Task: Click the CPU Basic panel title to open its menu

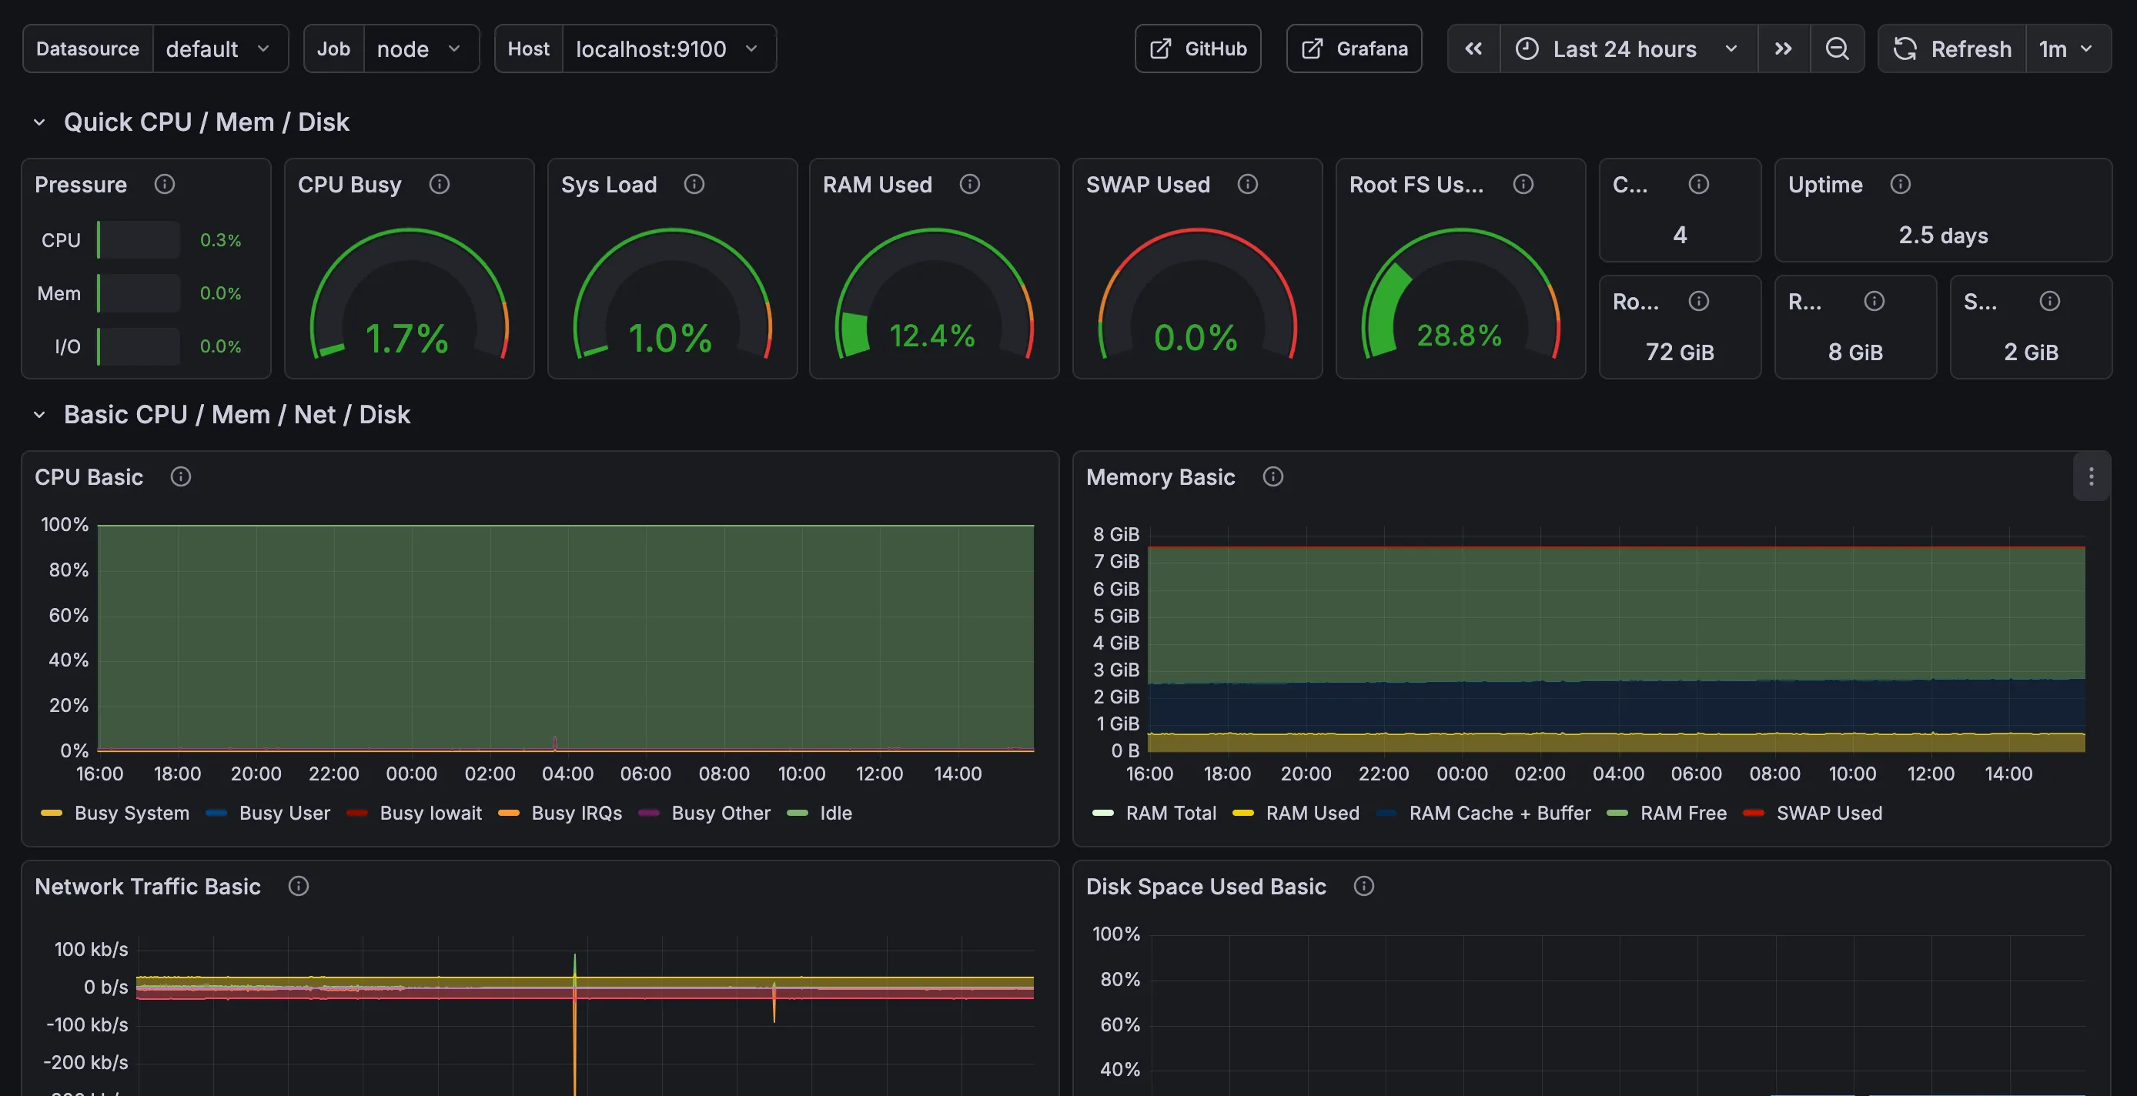Action: pyautogui.click(x=88, y=477)
